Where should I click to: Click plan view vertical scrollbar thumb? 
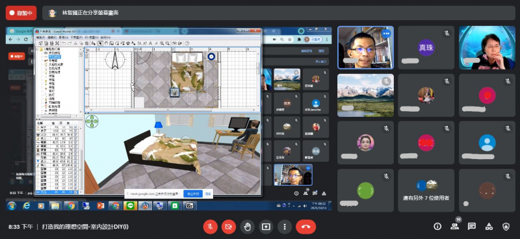pos(258,68)
